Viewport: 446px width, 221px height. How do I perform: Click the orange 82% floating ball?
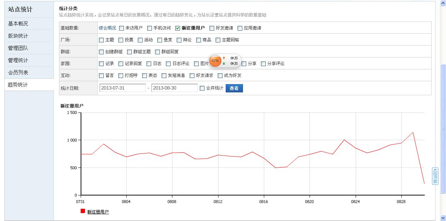point(215,61)
